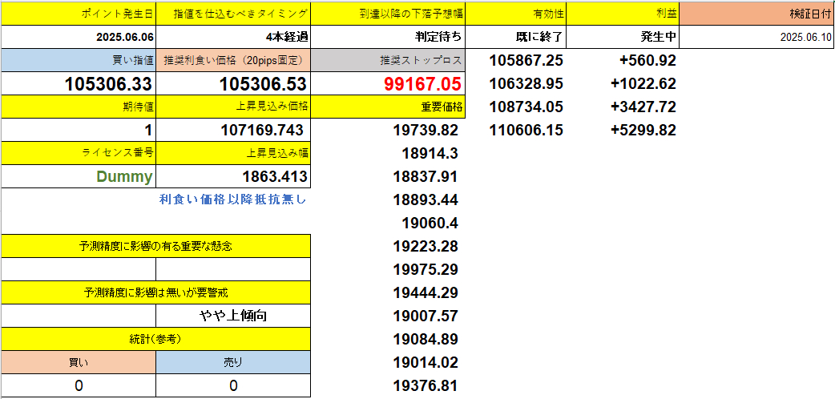Click the 既に終了 cell

pos(515,38)
